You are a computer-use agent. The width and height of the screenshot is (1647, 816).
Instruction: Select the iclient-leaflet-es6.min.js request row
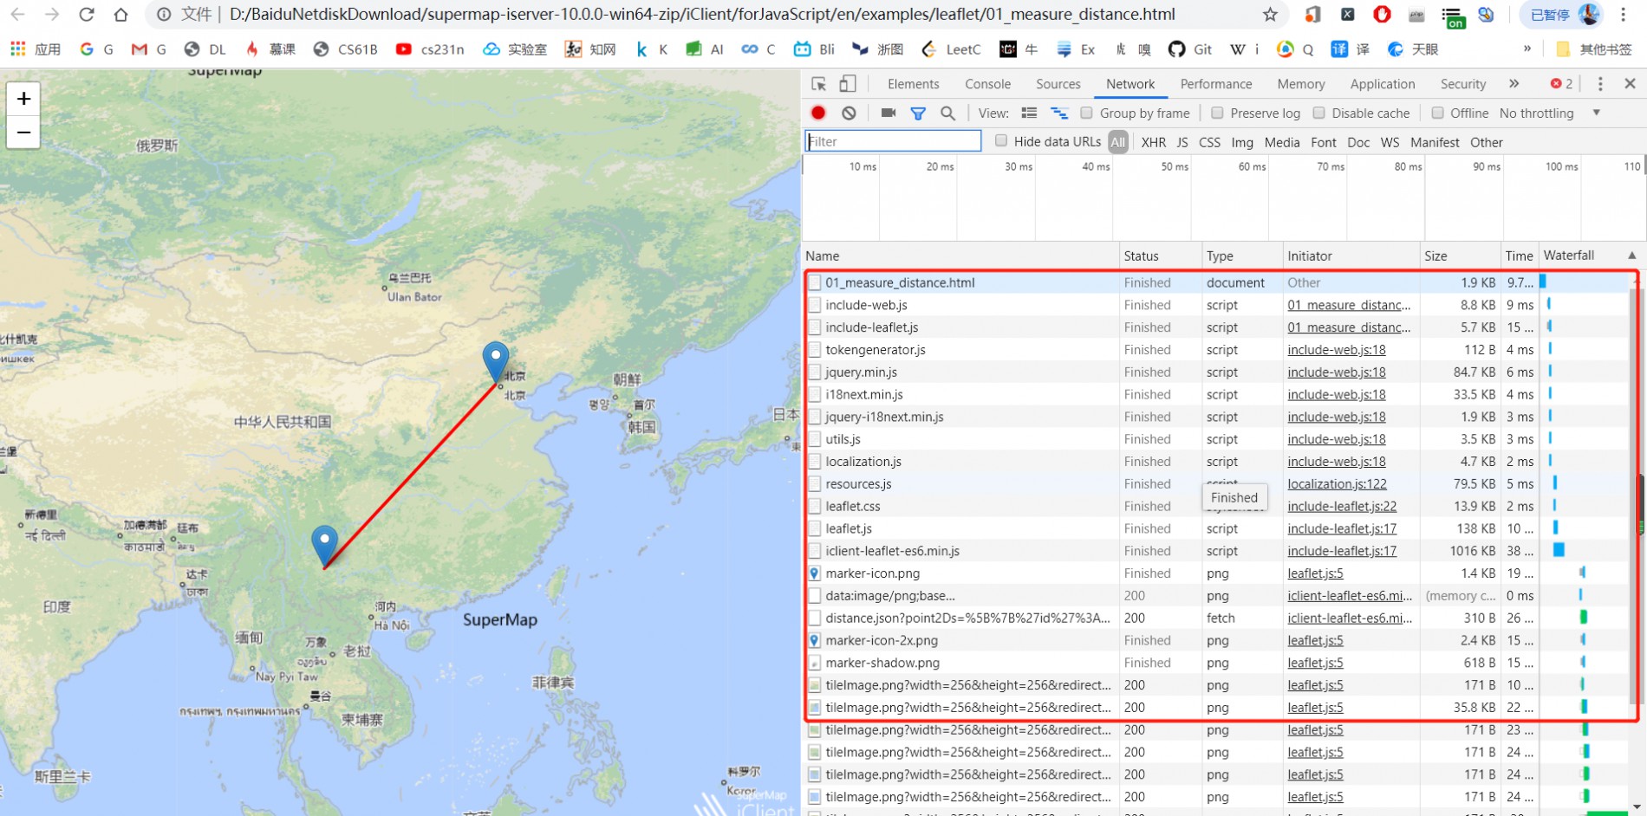[x=1215, y=551]
